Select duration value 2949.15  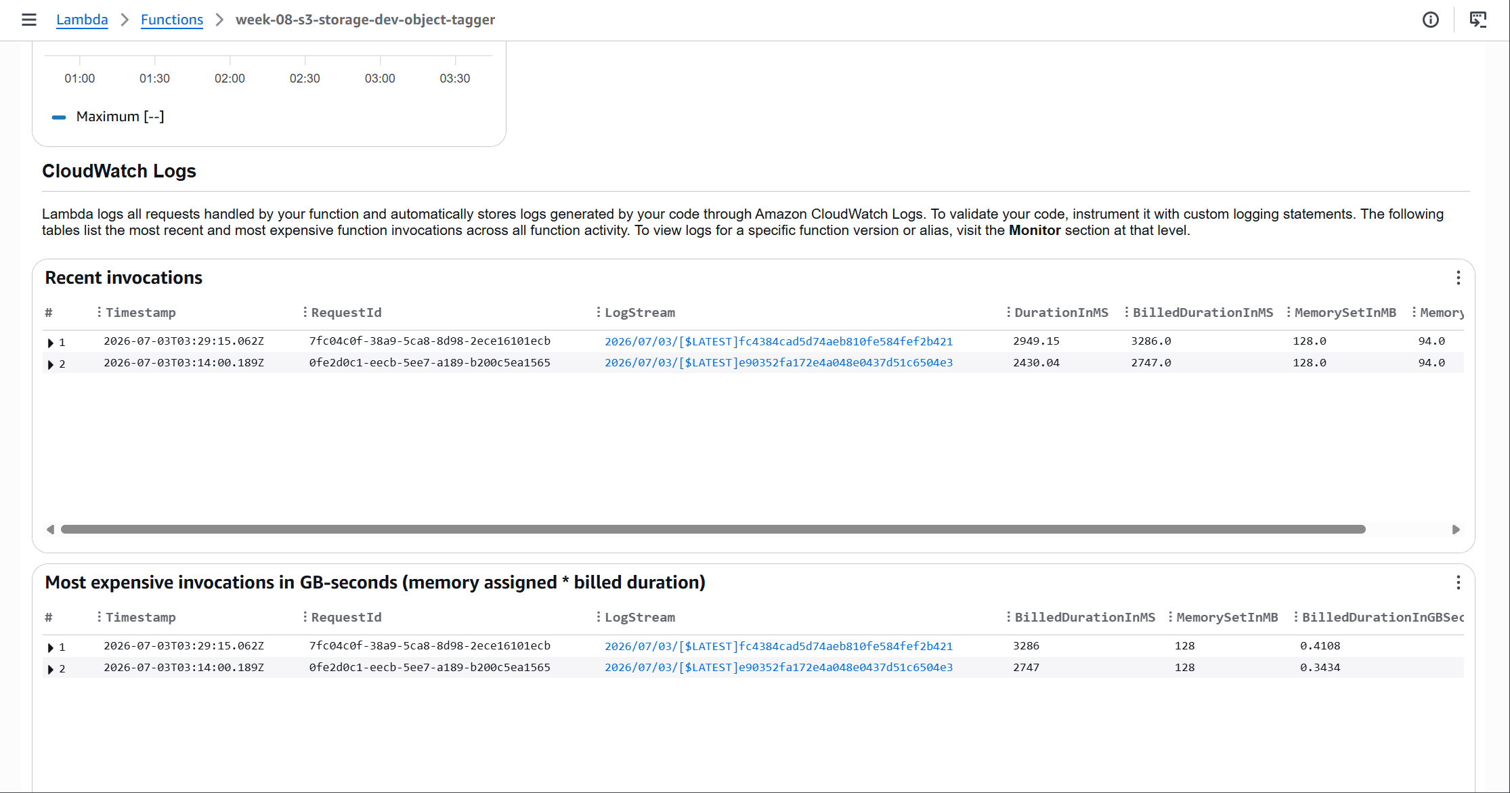1036,341
